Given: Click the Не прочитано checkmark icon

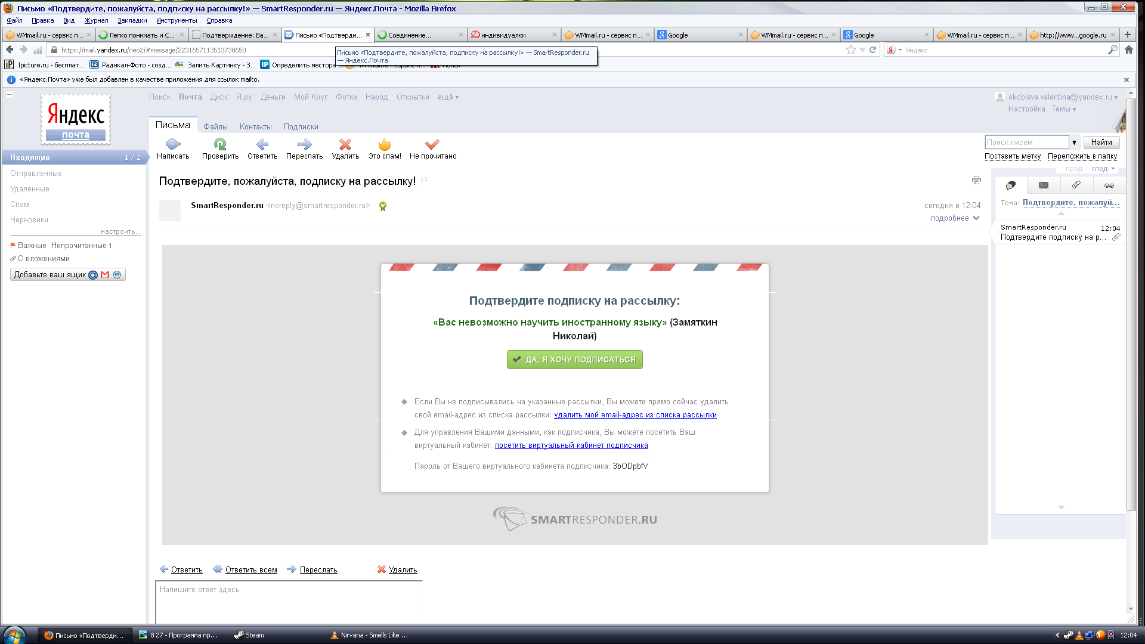Looking at the screenshot, I should pyautogui.click(x=432, y=144).
